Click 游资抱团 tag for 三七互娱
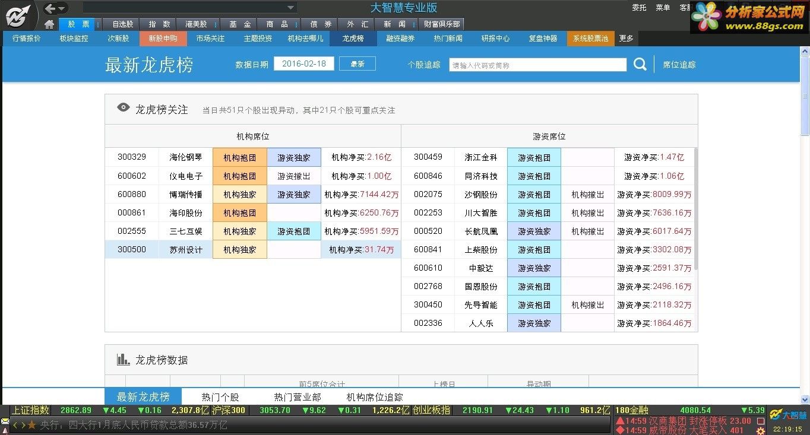This screenshot has width=810, height=435. click(294, 231)
